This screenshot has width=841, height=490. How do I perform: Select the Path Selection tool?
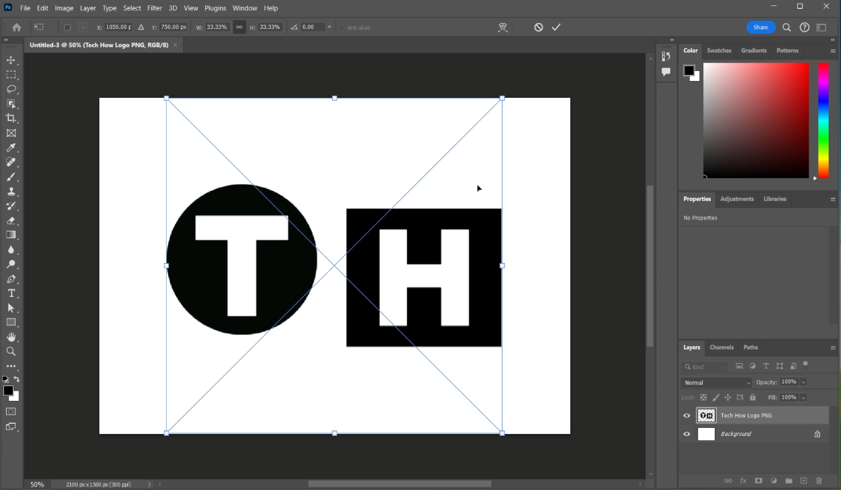coord(11,308)
